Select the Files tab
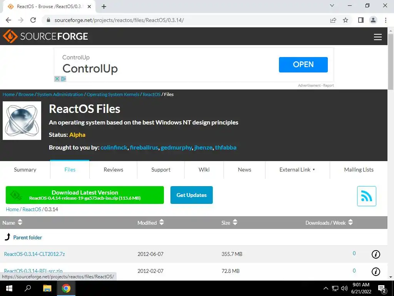This screenshot has width=394, height=296. coord(70,170)
